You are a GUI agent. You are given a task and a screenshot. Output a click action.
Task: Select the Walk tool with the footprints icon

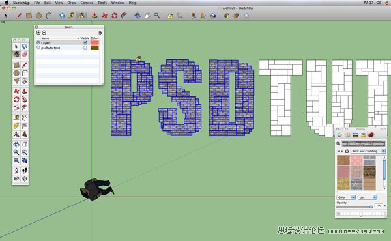point(25,171)
